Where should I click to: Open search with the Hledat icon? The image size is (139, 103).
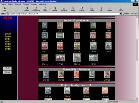[55, 9]
